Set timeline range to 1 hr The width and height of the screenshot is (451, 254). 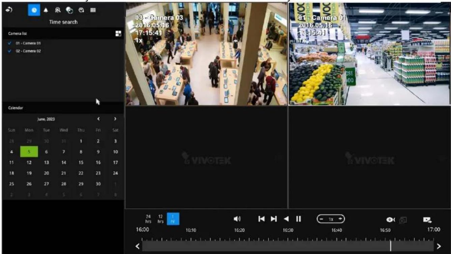tap(173, 219)
